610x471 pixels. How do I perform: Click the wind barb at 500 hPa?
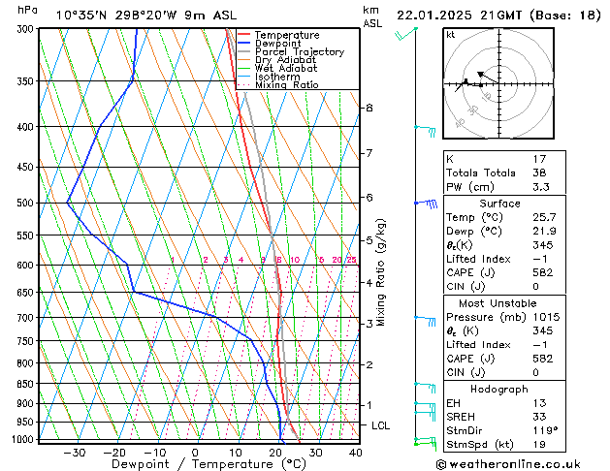426,204
